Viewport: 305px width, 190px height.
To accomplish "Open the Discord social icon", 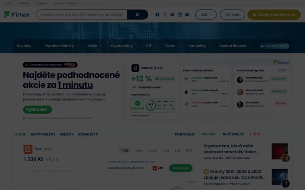I will point(172,14).
